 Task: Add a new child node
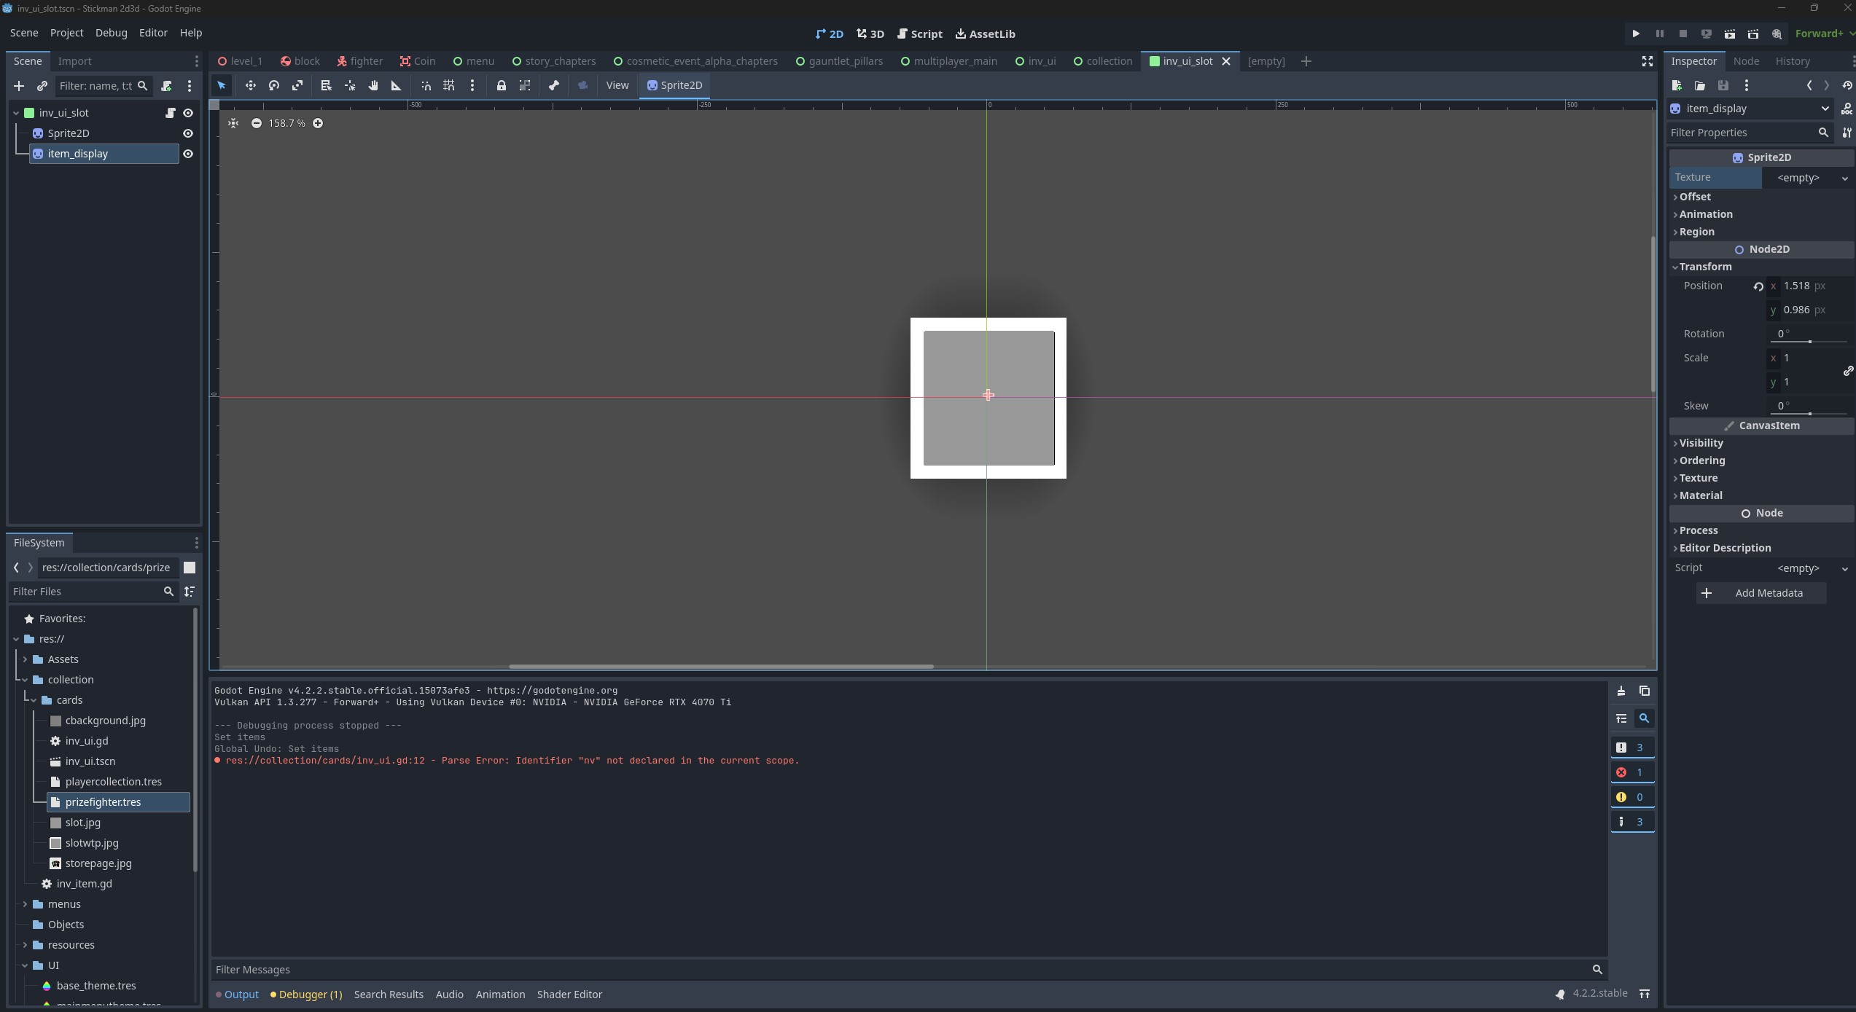pos(19,86)
